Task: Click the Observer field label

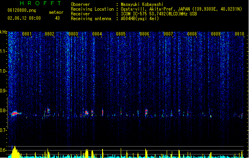Action: (80, 4)
